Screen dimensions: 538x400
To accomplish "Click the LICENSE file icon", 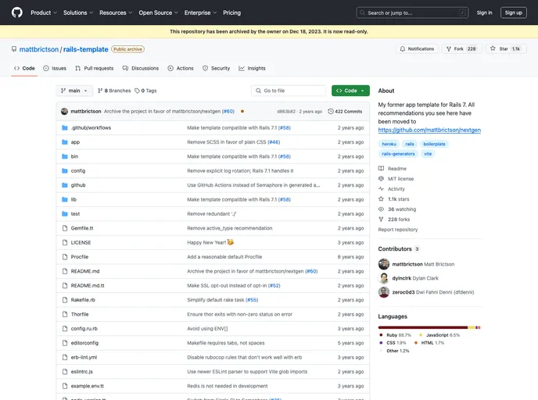I will (64, 243).
